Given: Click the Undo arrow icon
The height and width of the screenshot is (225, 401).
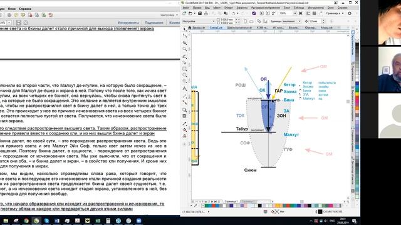Looking at the screenshot, I should 233,13.
